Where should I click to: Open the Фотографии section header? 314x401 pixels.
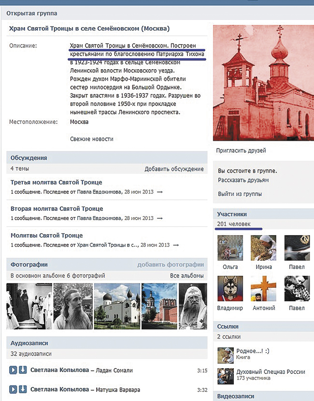point(29,265)
